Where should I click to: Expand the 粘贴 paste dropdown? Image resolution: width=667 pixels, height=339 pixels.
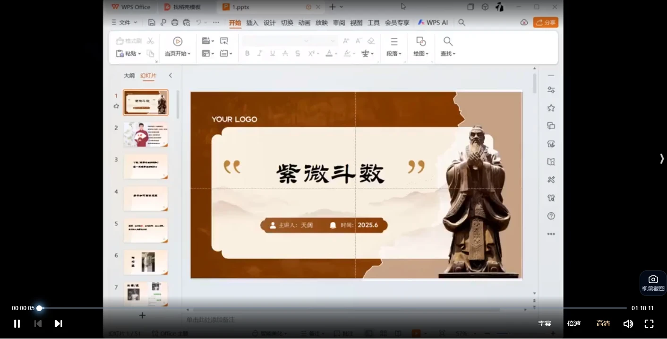(x=139, y=54)
